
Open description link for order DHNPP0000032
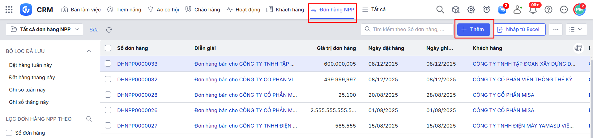click(246, 79)
